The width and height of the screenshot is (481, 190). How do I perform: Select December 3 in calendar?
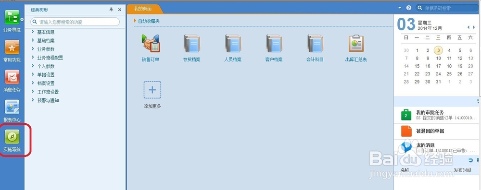(438, 50)
